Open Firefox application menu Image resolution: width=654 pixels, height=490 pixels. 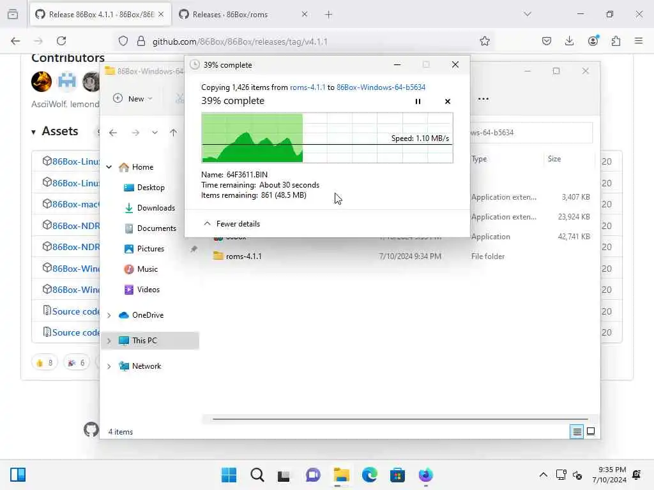(x=639, y=41)
